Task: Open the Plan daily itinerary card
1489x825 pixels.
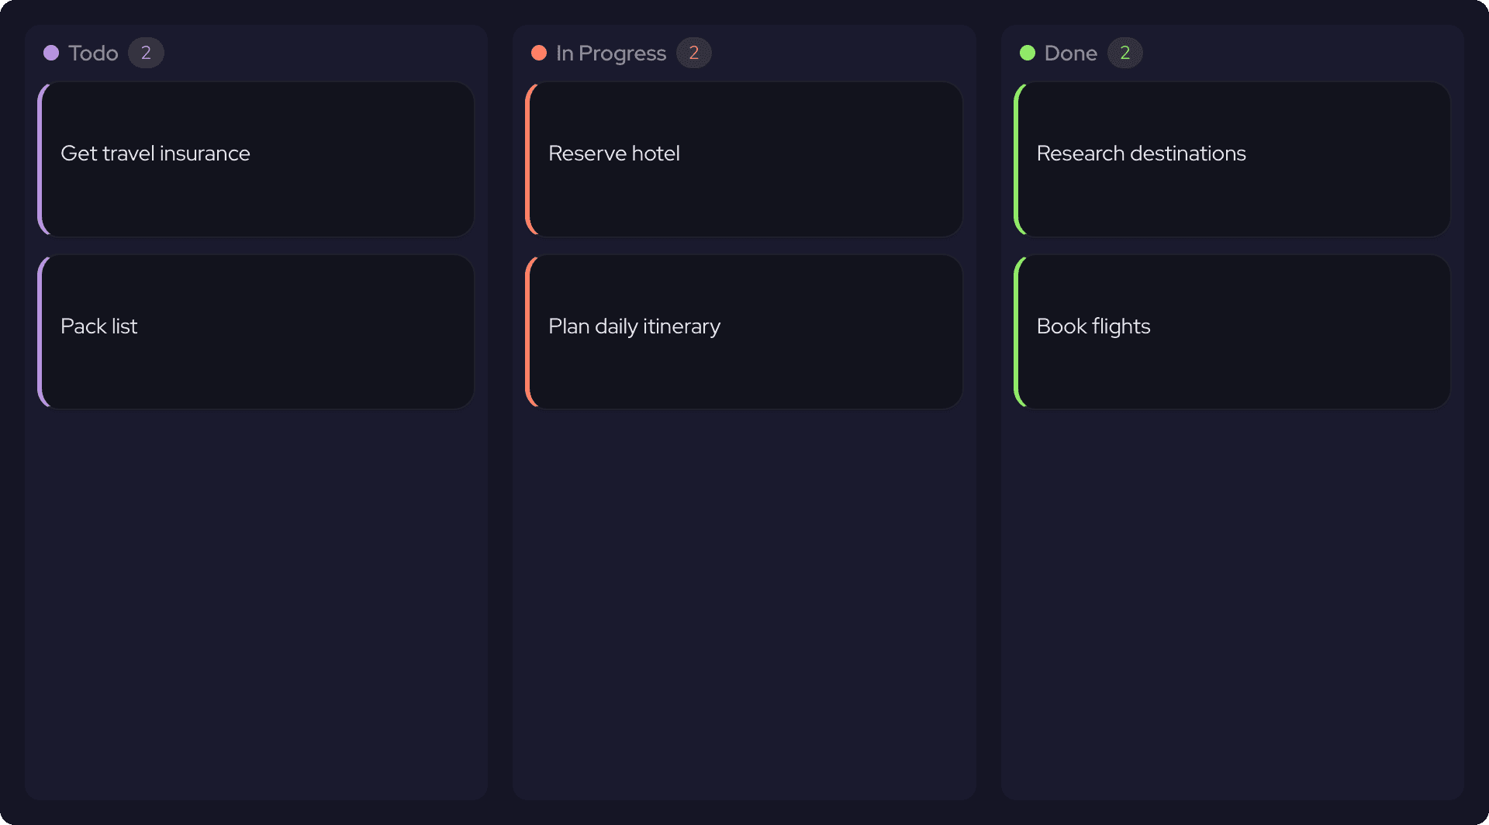Action: click(743, 332)
